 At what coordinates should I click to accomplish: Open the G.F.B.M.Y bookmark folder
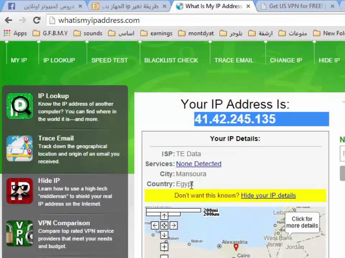(50, 33)
